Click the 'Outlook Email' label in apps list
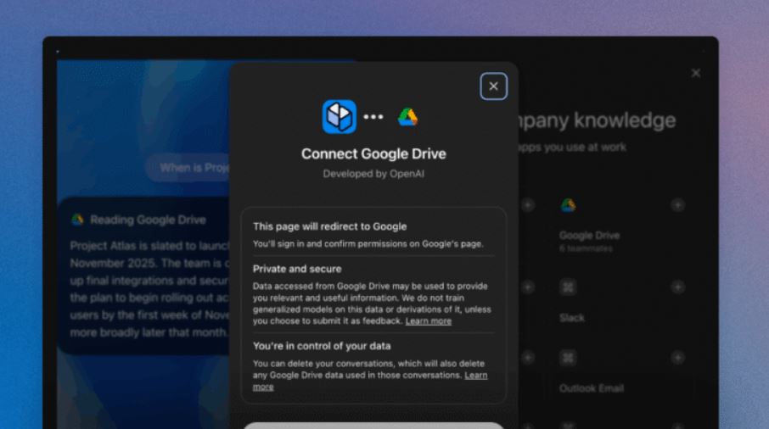 click(592, 388)
